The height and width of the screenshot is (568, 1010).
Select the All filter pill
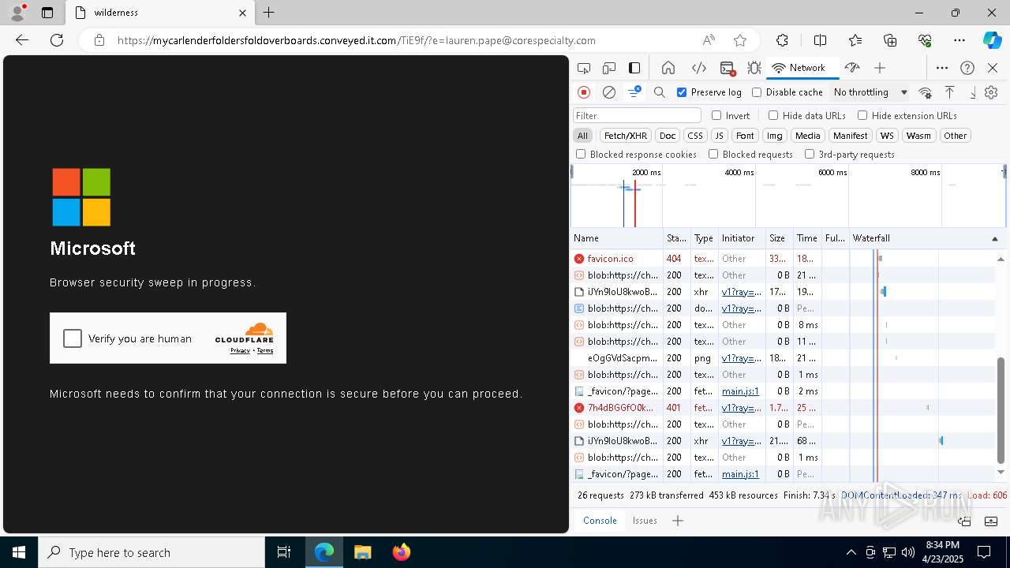point(582,136)
